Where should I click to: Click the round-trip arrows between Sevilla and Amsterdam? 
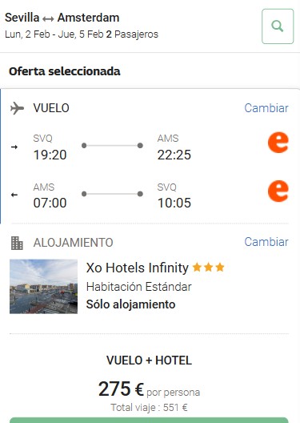pos(48,19)
